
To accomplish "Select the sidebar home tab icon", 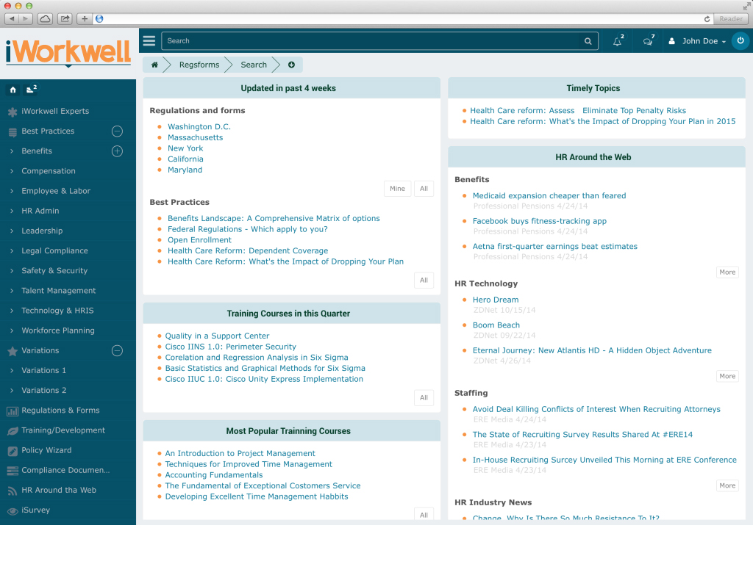I will point(13,90).
